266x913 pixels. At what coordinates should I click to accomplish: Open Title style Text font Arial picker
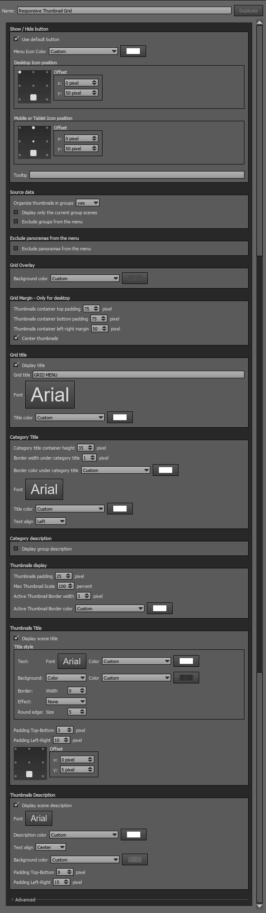pos(72,661)
